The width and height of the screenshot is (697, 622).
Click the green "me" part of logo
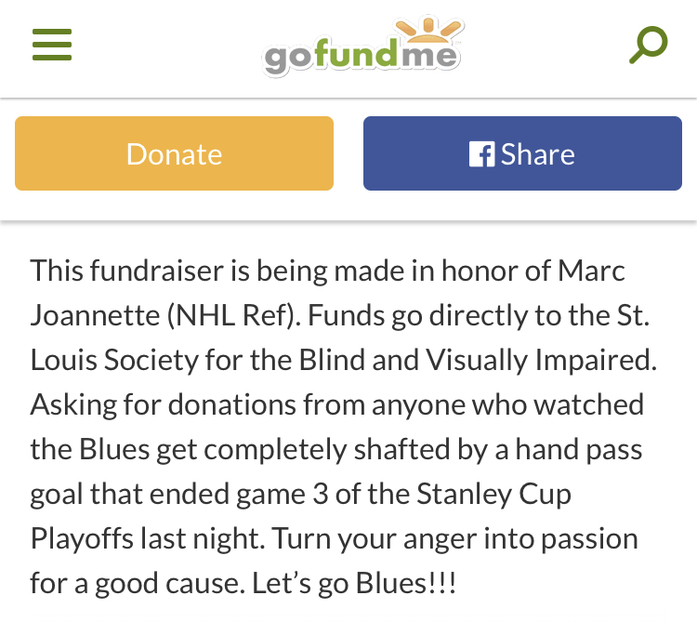pyautogui.click(x=431, y=56)
